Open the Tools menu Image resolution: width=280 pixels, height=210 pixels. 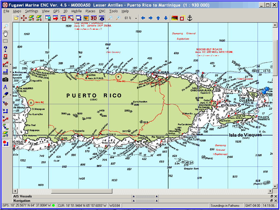[113, 11]
